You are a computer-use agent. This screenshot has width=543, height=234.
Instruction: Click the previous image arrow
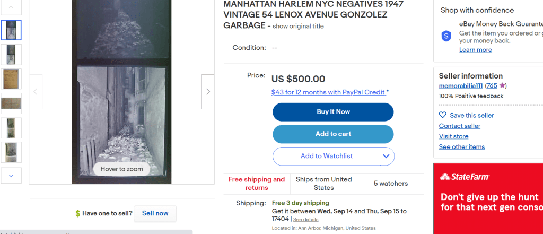(36, 91)
